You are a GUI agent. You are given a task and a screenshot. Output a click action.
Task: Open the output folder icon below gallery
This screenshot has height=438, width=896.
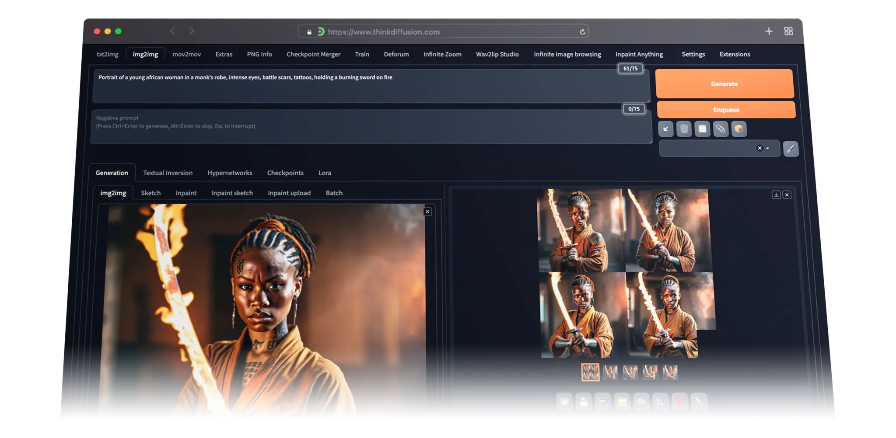[564, 401]
